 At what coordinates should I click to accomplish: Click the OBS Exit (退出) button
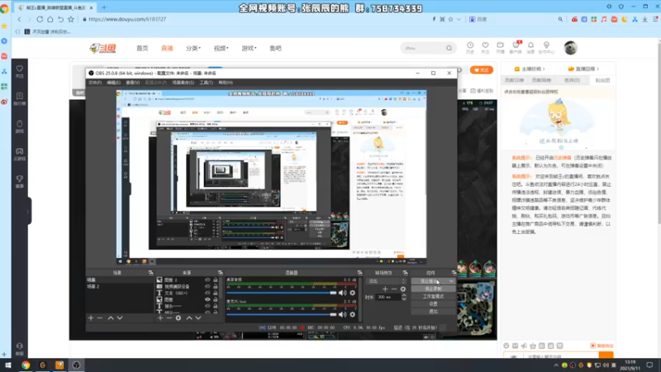433,312
